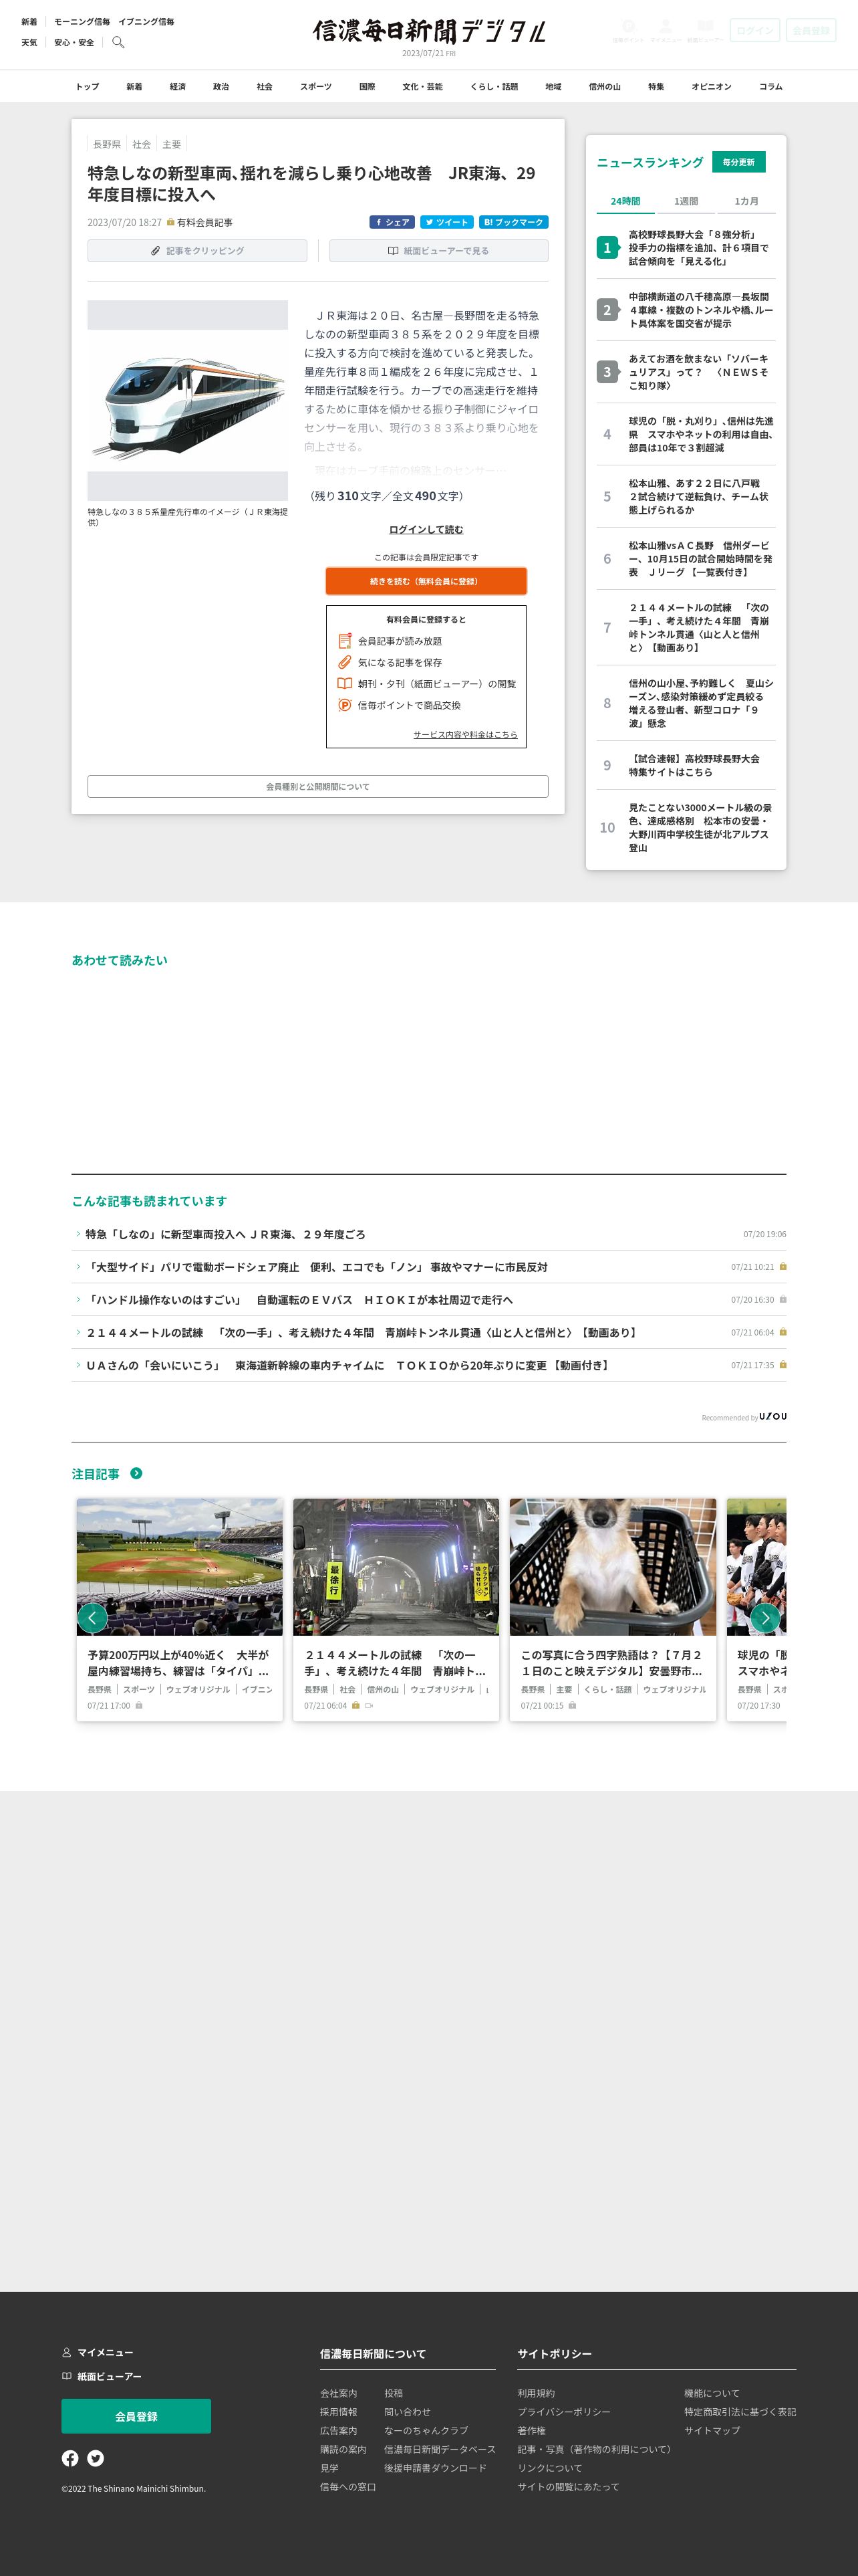Open モーニング信毎 link
Viewport: 858px width, 2576px height.
[x=82, y=21]
